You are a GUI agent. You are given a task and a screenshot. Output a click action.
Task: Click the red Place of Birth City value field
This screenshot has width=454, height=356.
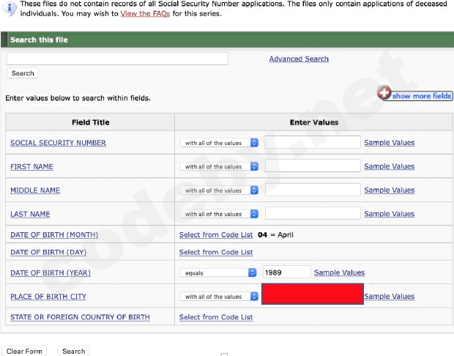point(313,294)
